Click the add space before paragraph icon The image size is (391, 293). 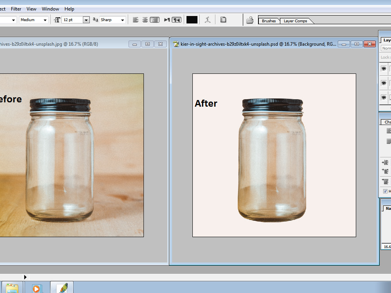point(385,181)
